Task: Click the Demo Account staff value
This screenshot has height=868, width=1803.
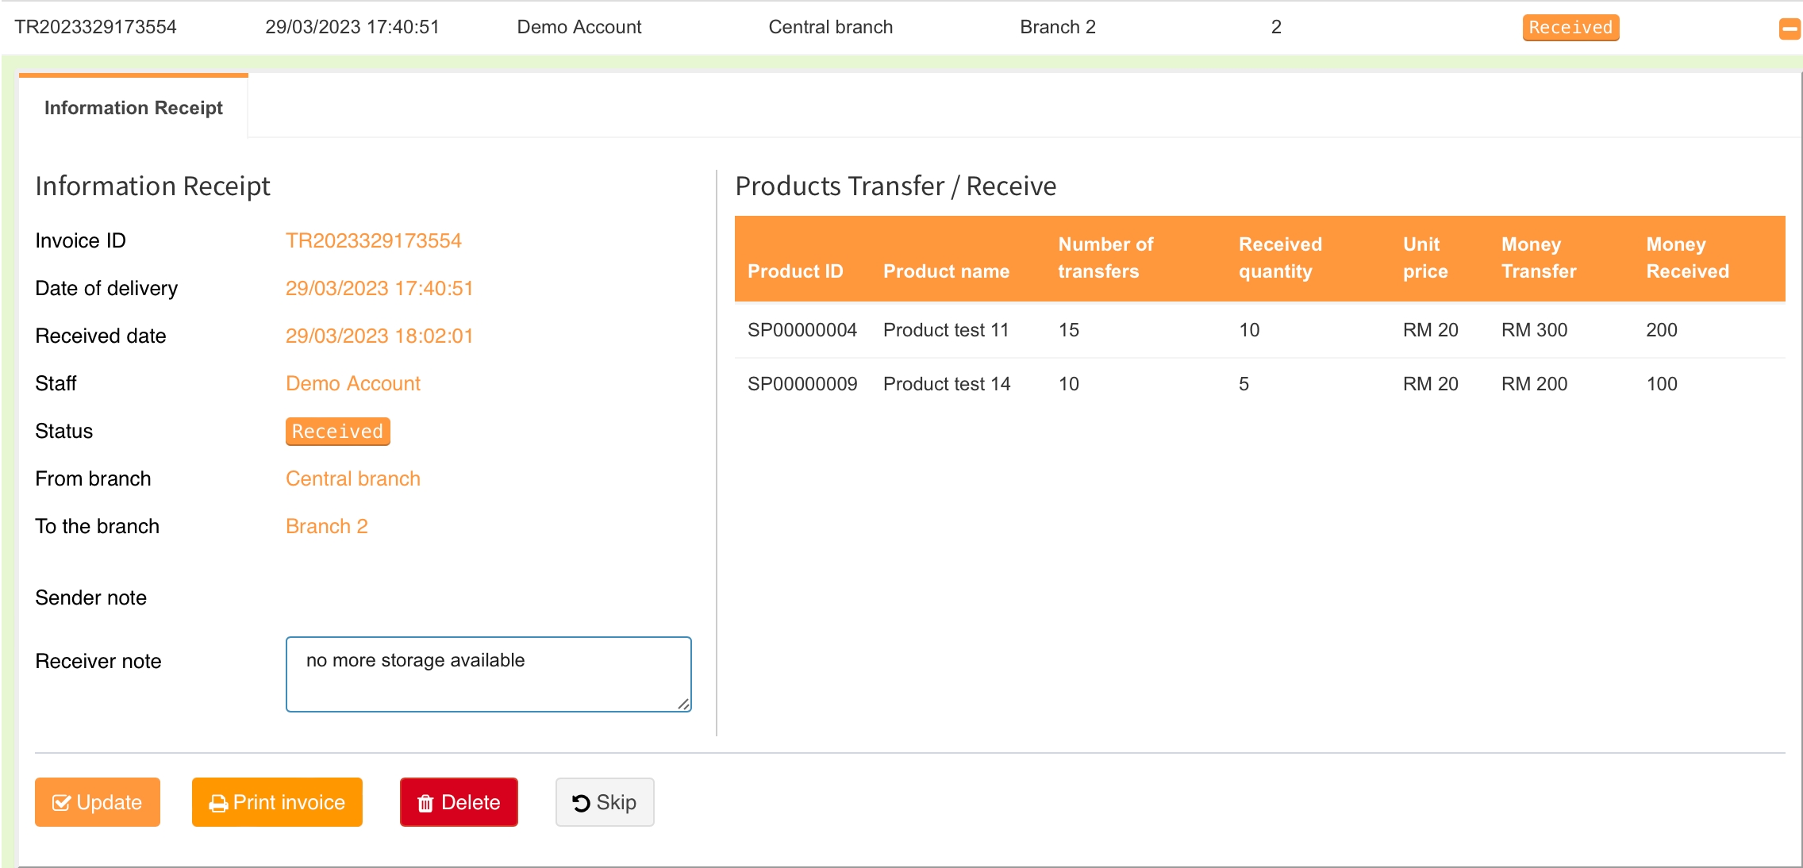Action: [x=352, y=384]
